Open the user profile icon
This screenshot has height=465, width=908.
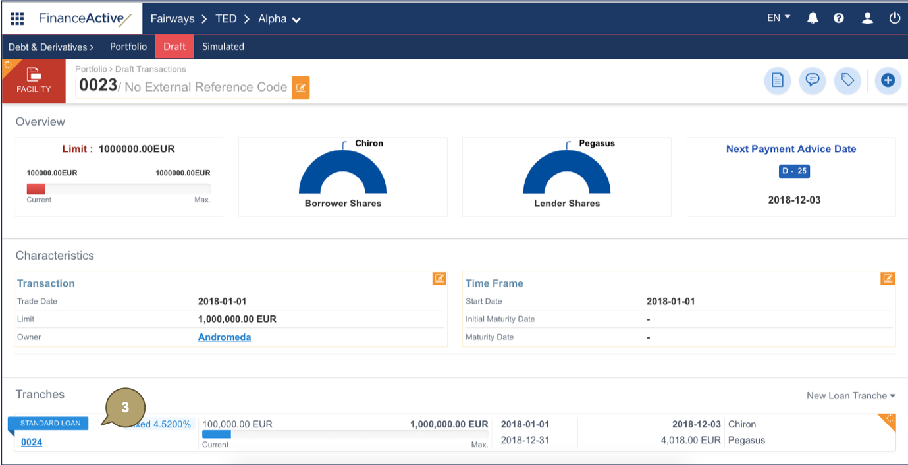(x=867, y=18)
